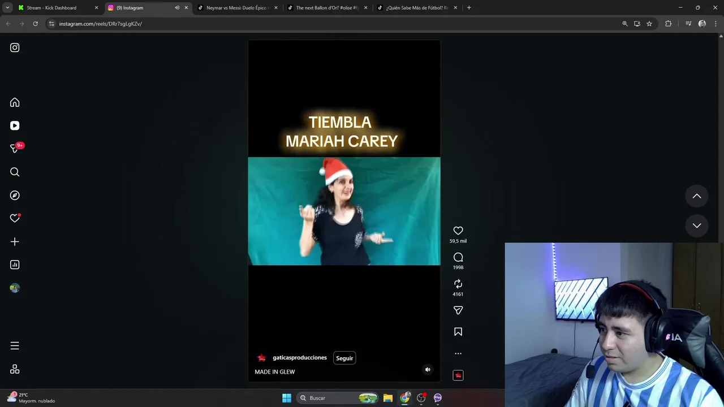Close the Neymar vs Messi tab

275,8
